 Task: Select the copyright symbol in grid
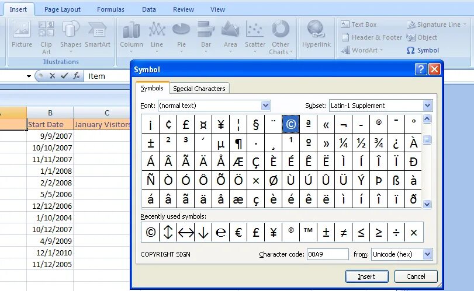(291, 124)
